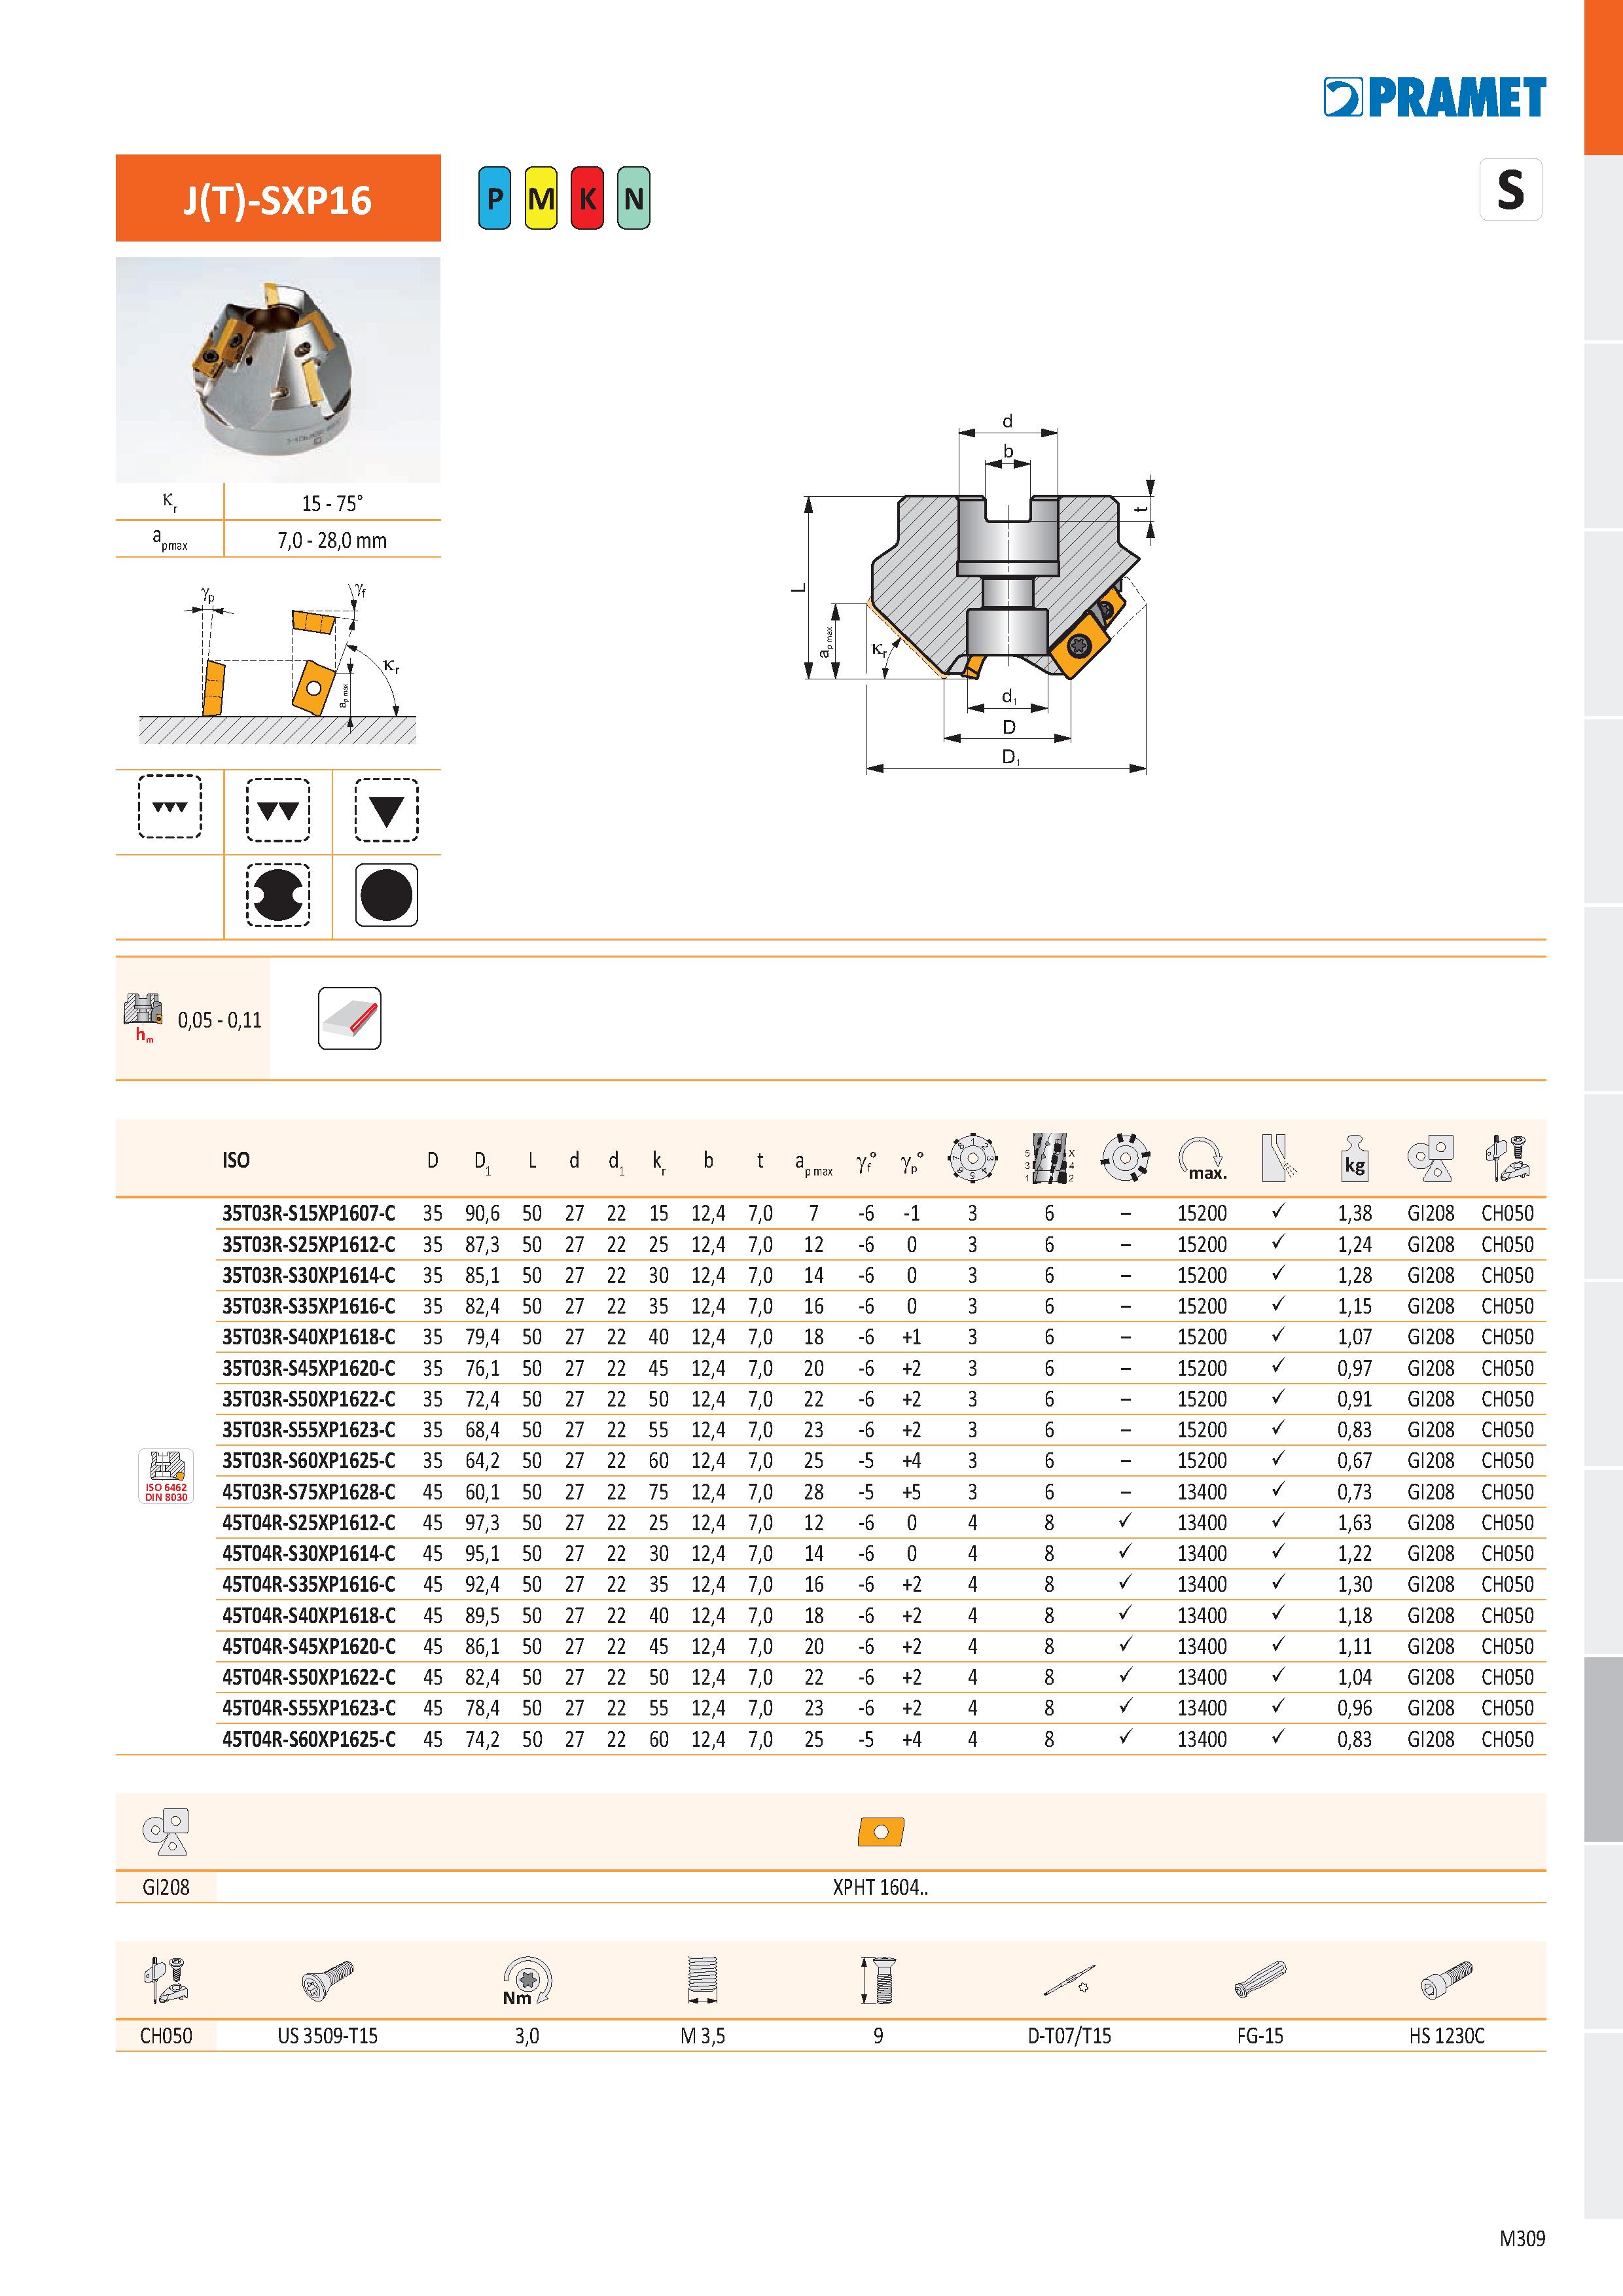Click the internal coolant header icon
Image resolution: width=1623 pixels, height=2296 pixels.
point(1278,1159)
